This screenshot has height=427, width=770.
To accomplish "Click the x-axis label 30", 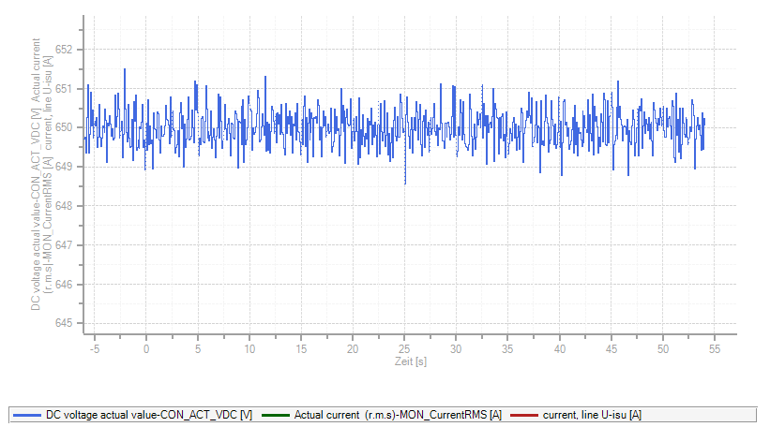I will (456, 349).
